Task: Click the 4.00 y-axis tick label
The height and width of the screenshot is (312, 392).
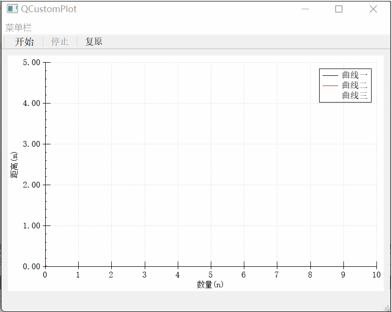Action: (32, 104)
